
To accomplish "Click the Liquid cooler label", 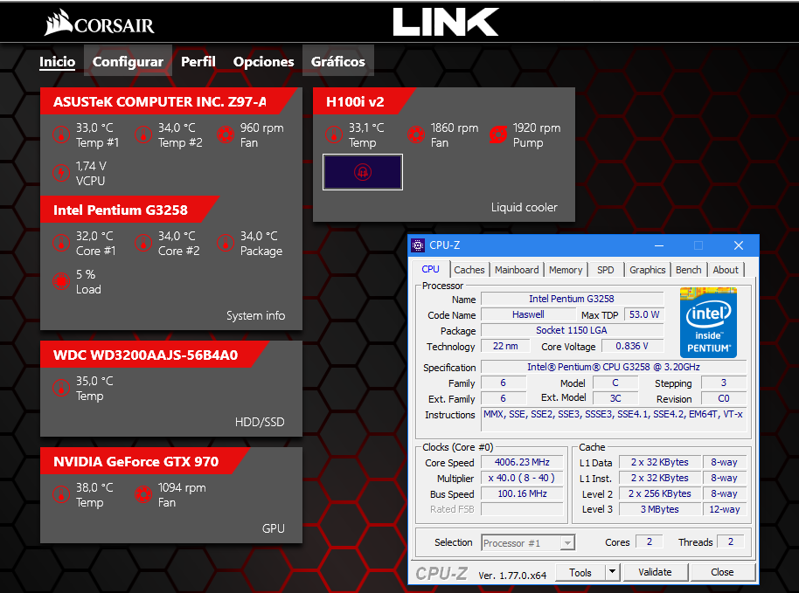I will [525, 207].
